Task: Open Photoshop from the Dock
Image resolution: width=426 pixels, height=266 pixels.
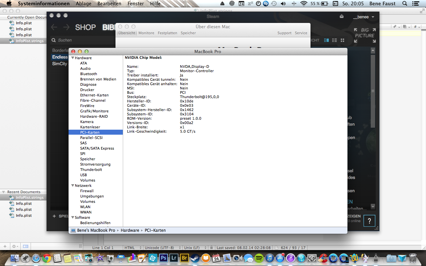Action: [163, 258]
